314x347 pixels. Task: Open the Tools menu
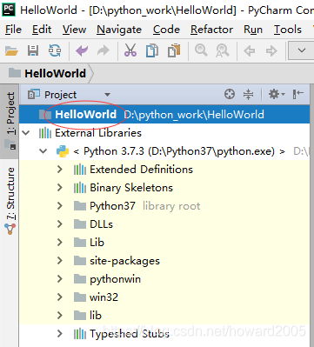point(288,30)
